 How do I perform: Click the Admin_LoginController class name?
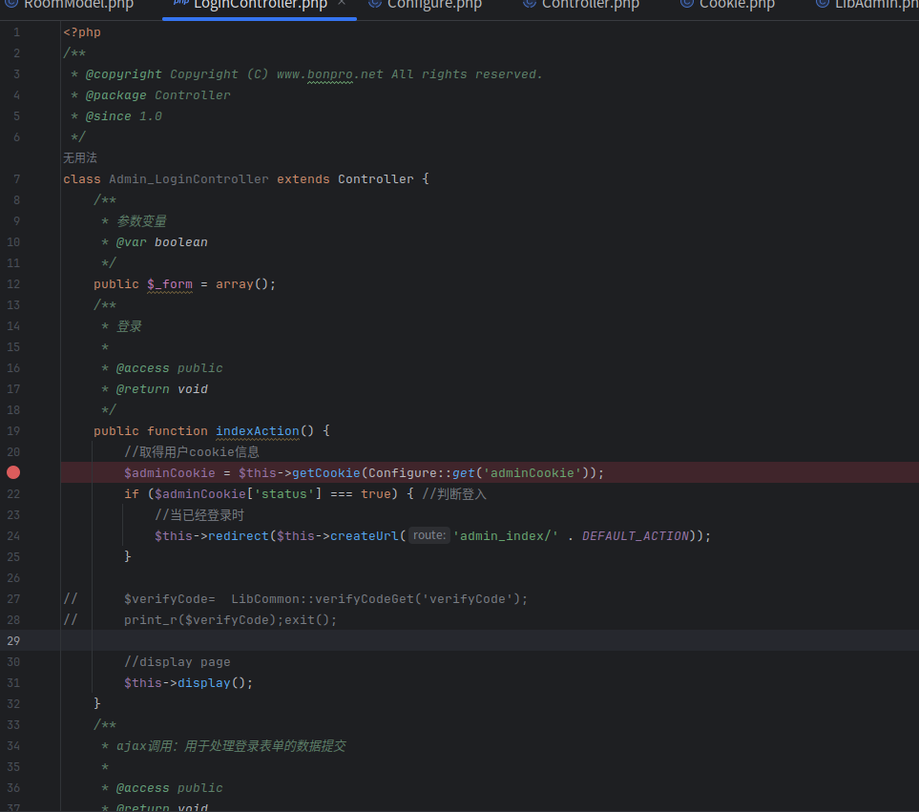[x=188, y=178]
